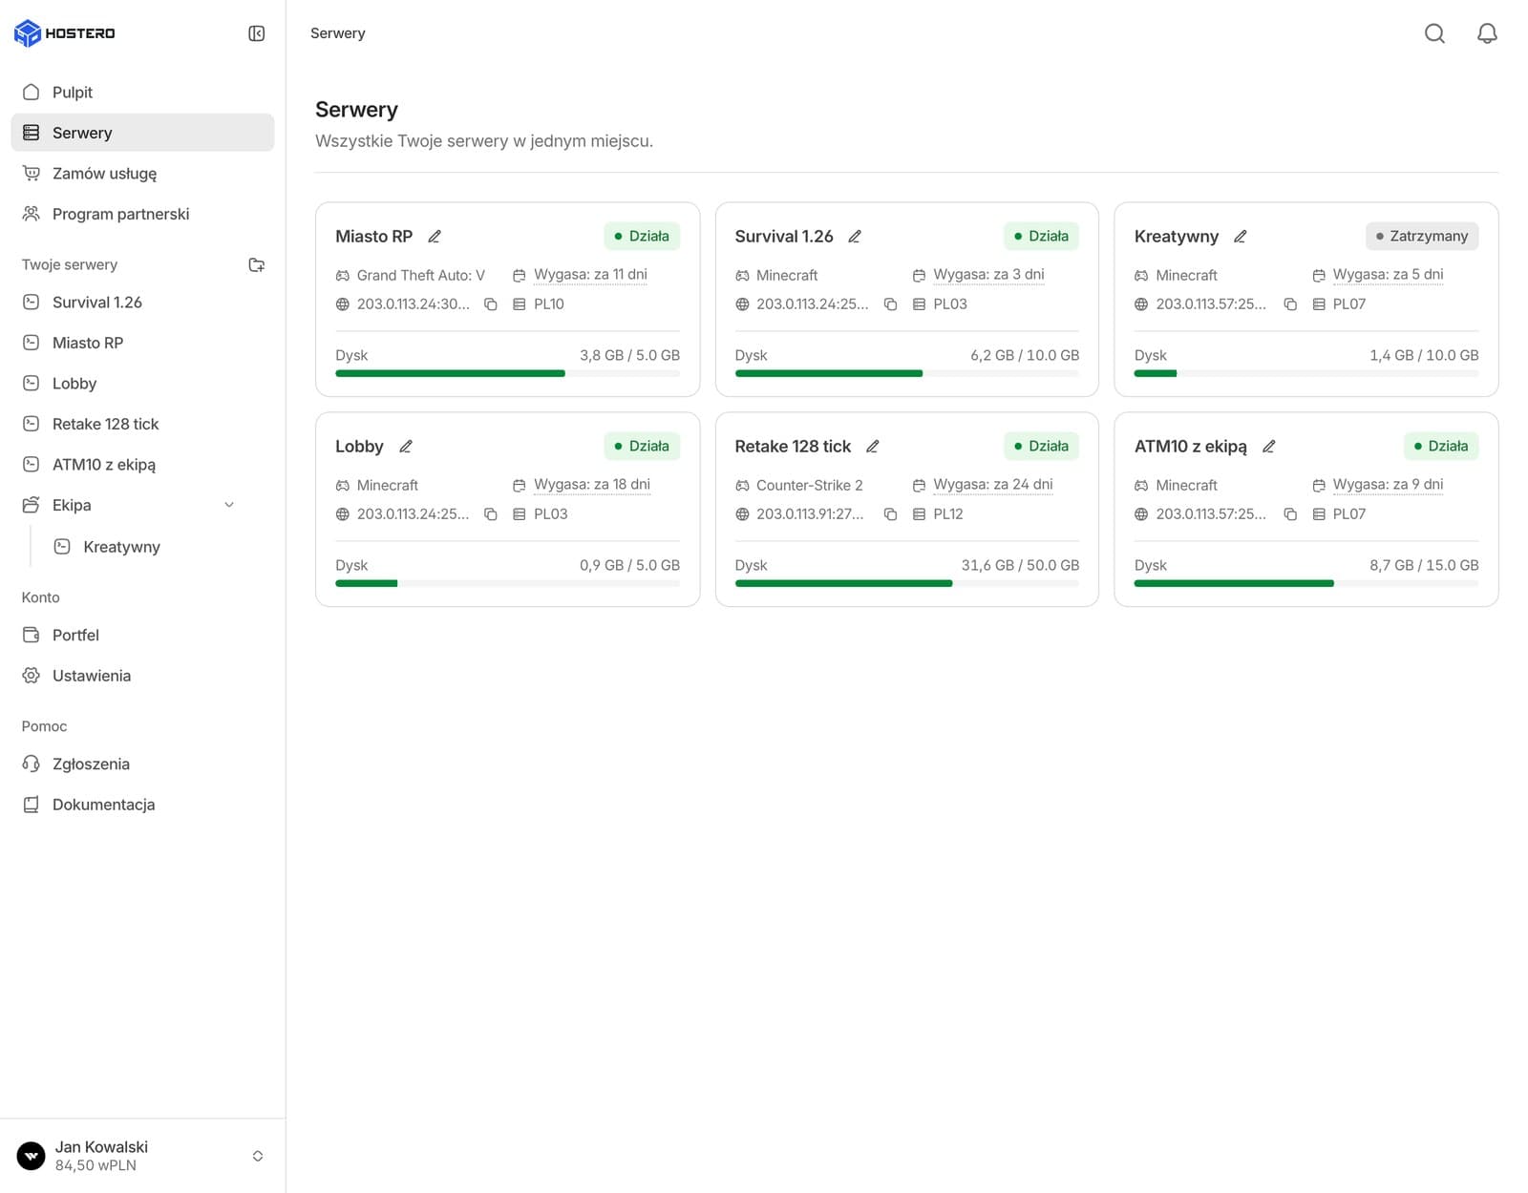Click Działa status badge on Lobby card

642,446
